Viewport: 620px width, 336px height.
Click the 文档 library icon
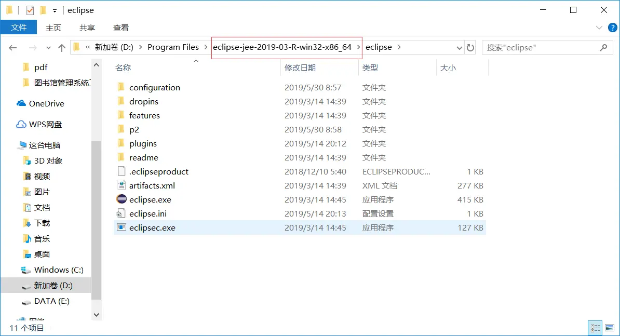[x=27, y=208]
